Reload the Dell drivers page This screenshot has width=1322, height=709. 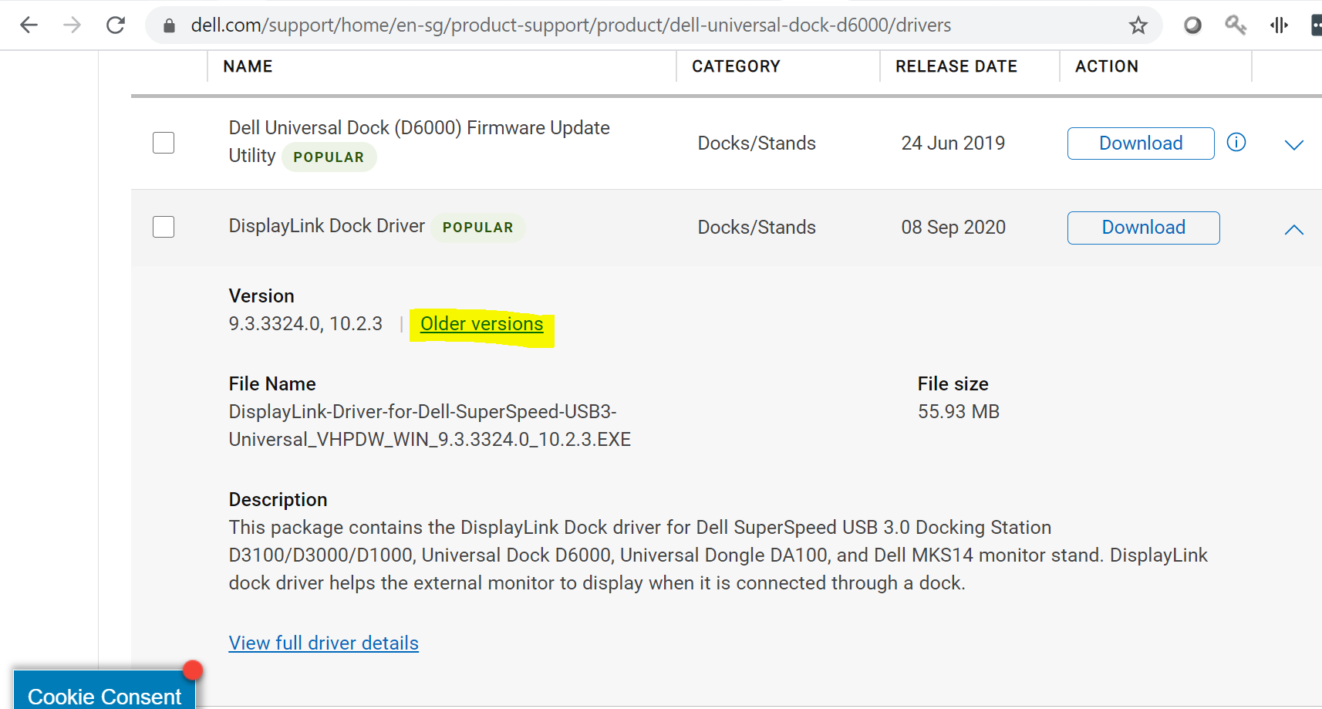116,25
